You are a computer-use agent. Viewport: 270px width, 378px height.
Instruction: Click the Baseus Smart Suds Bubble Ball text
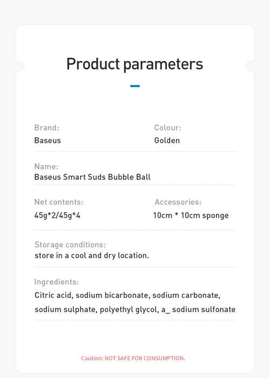pyautogui.click(x=92, y=177)
